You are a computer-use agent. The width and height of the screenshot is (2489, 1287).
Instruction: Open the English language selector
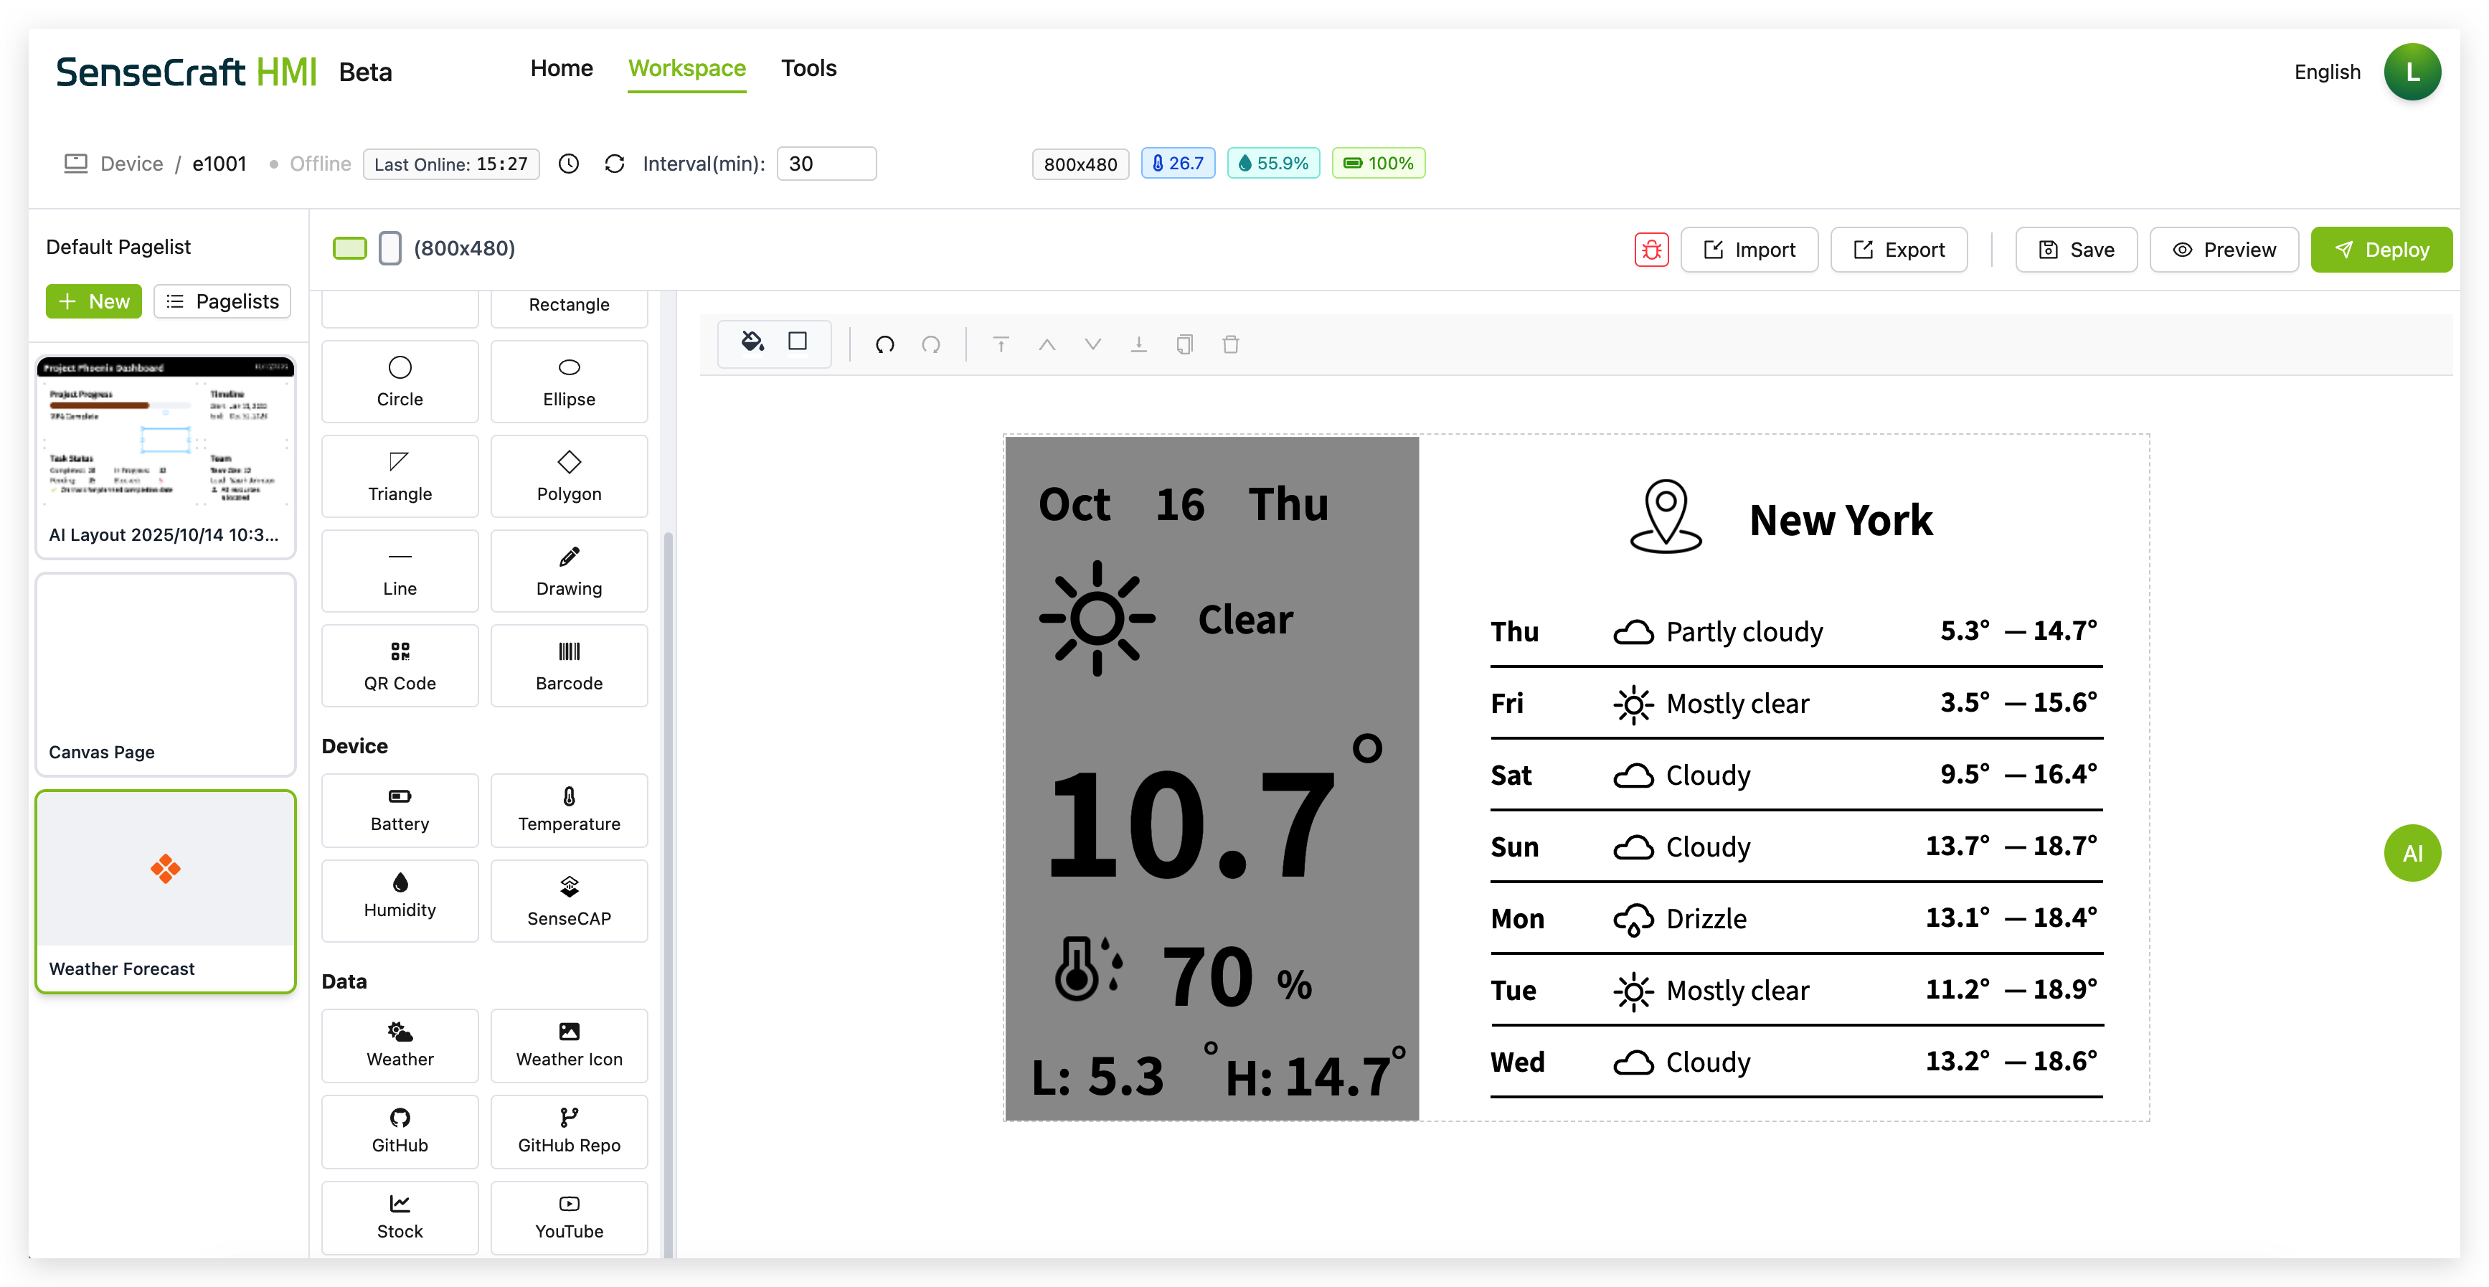[x=2327, y=72]
